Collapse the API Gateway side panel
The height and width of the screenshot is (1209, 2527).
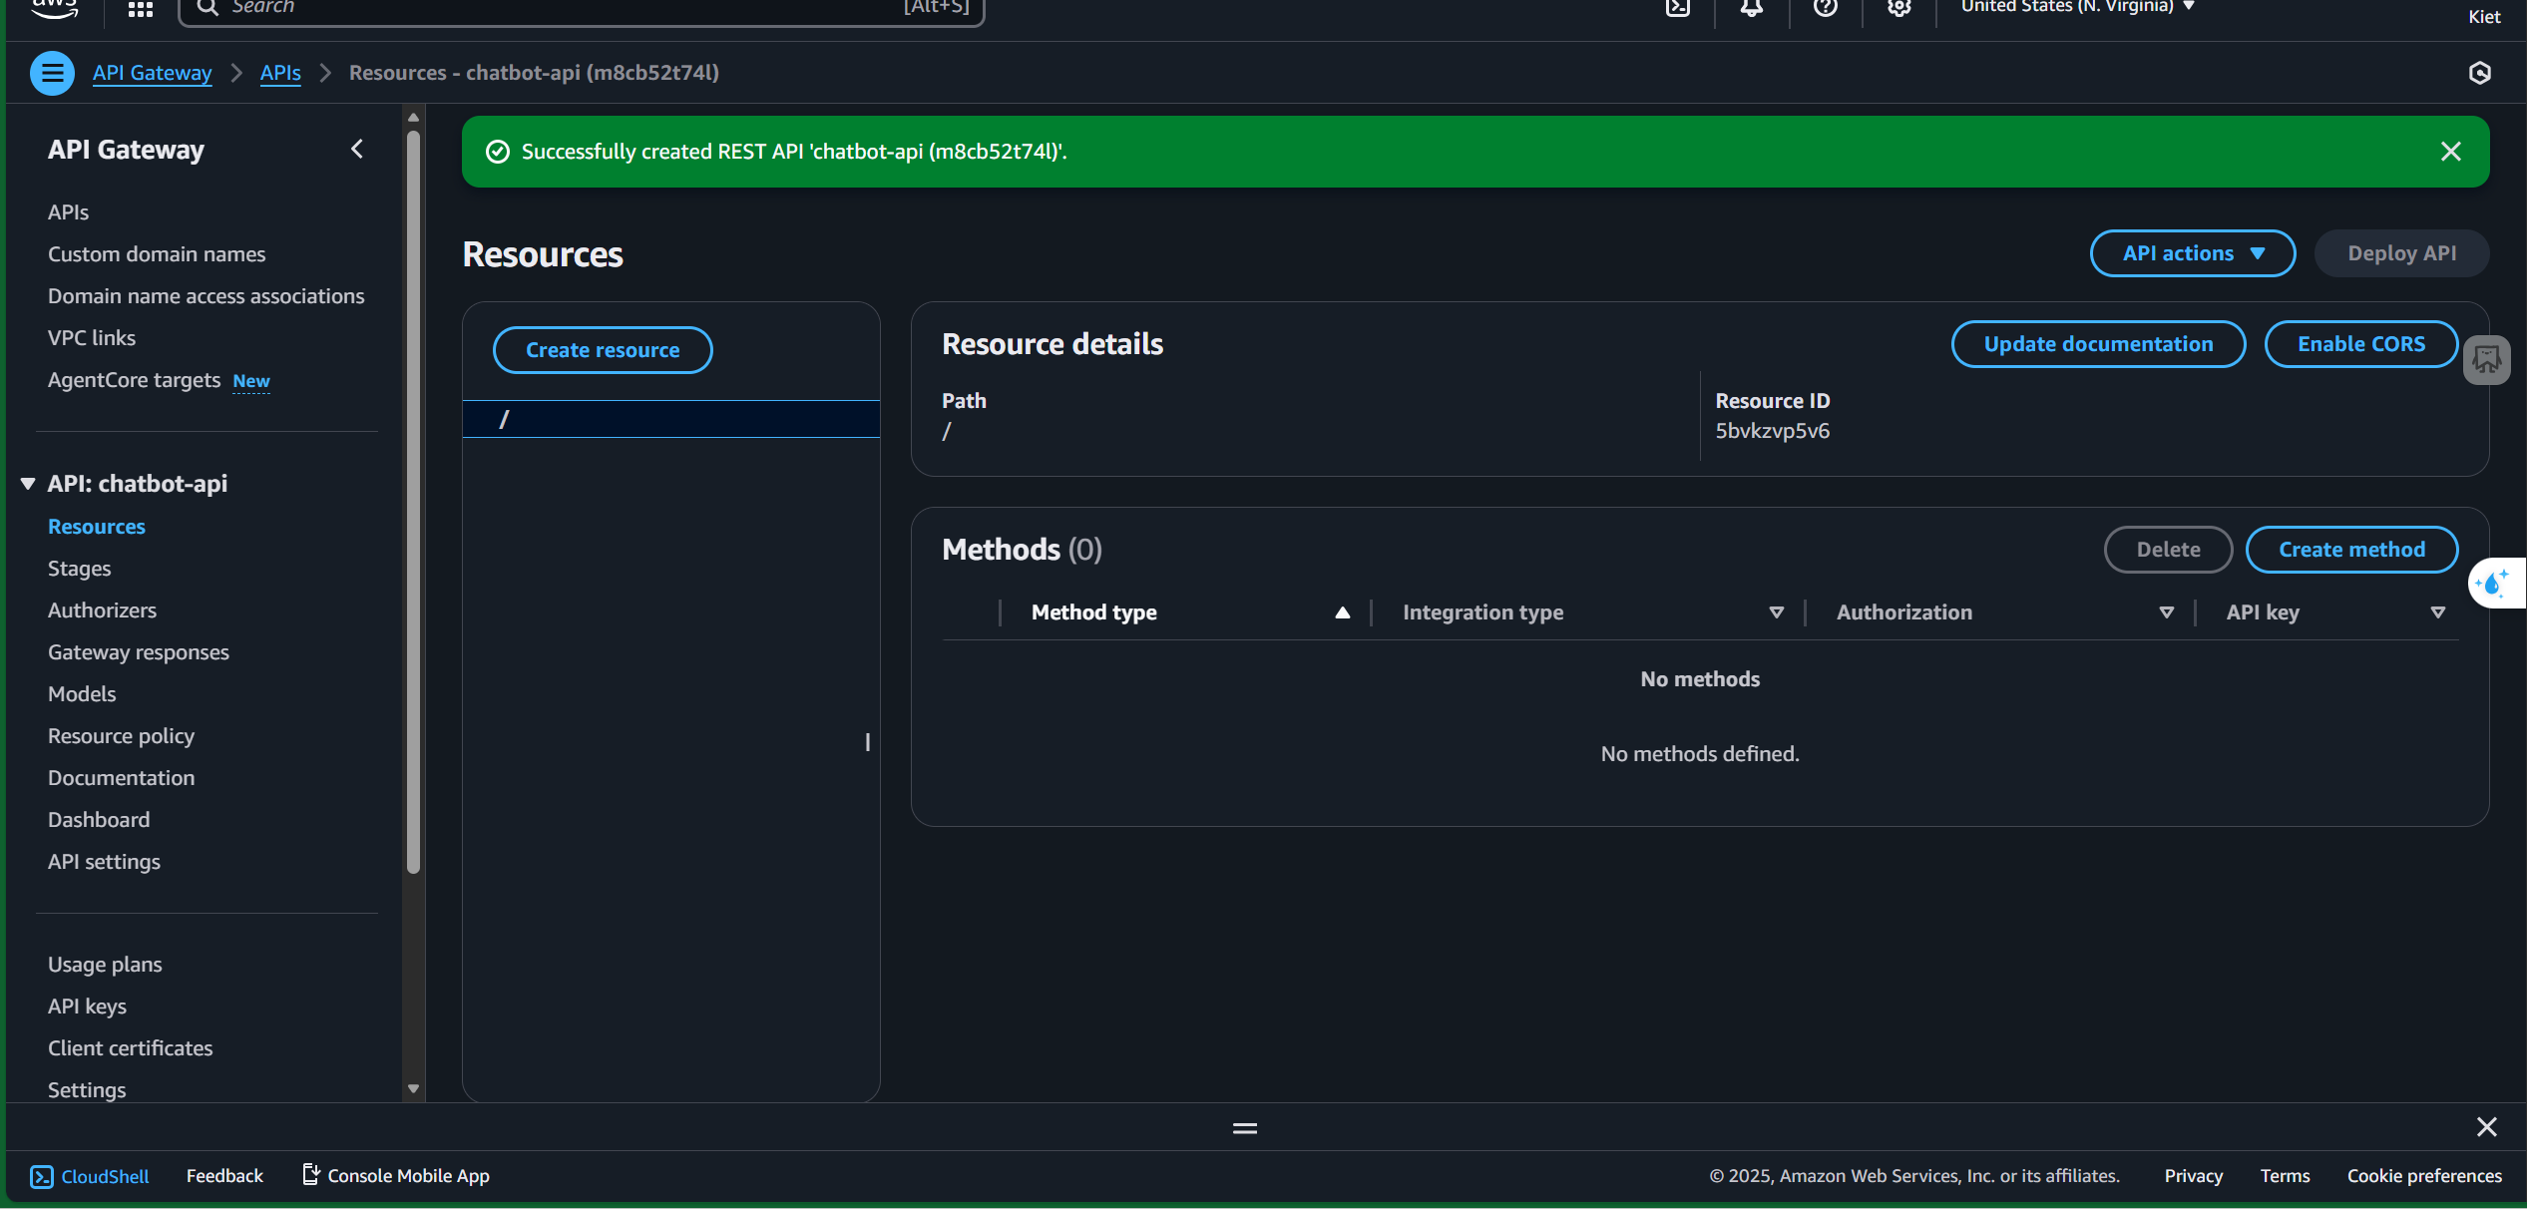tap(357, 150)
